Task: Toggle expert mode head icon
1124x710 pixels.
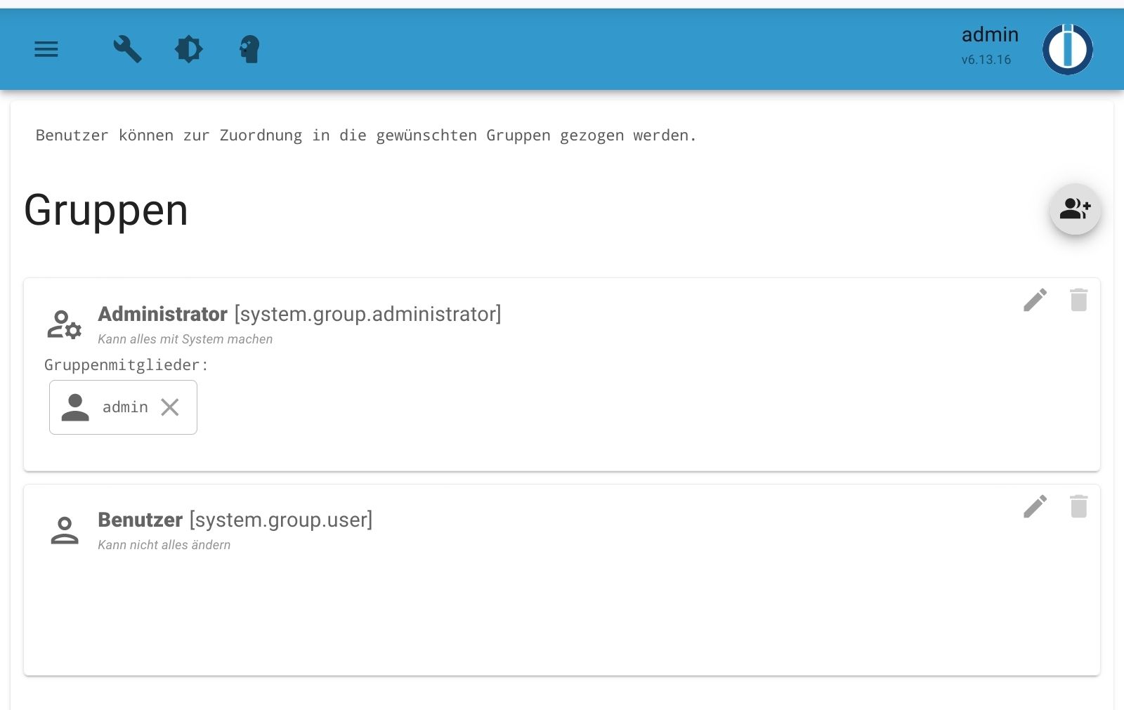Action: coord(249,49)
